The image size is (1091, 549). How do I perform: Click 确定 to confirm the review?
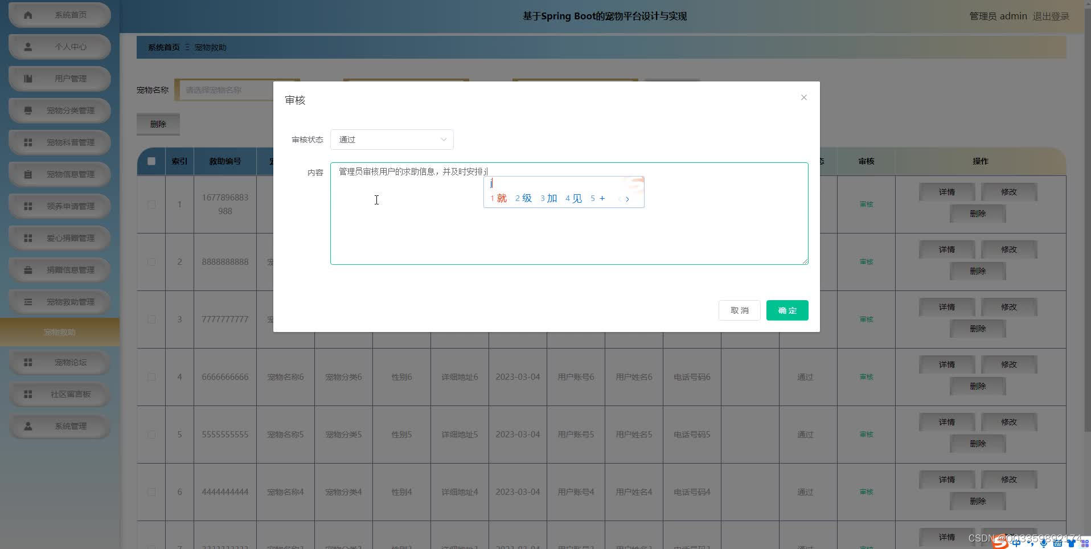pos(787,310)
